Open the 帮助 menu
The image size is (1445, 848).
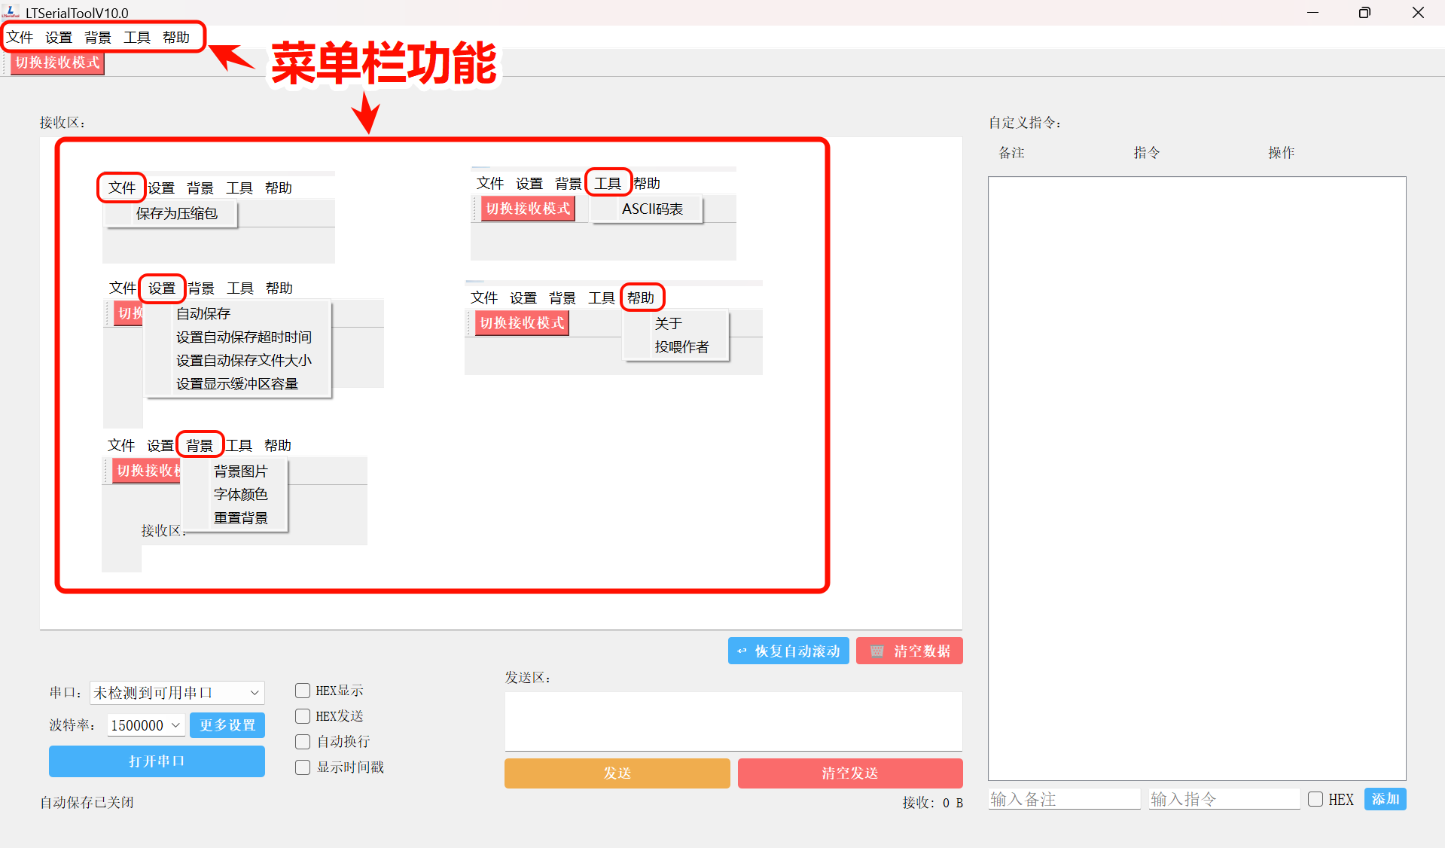point(178,37)
